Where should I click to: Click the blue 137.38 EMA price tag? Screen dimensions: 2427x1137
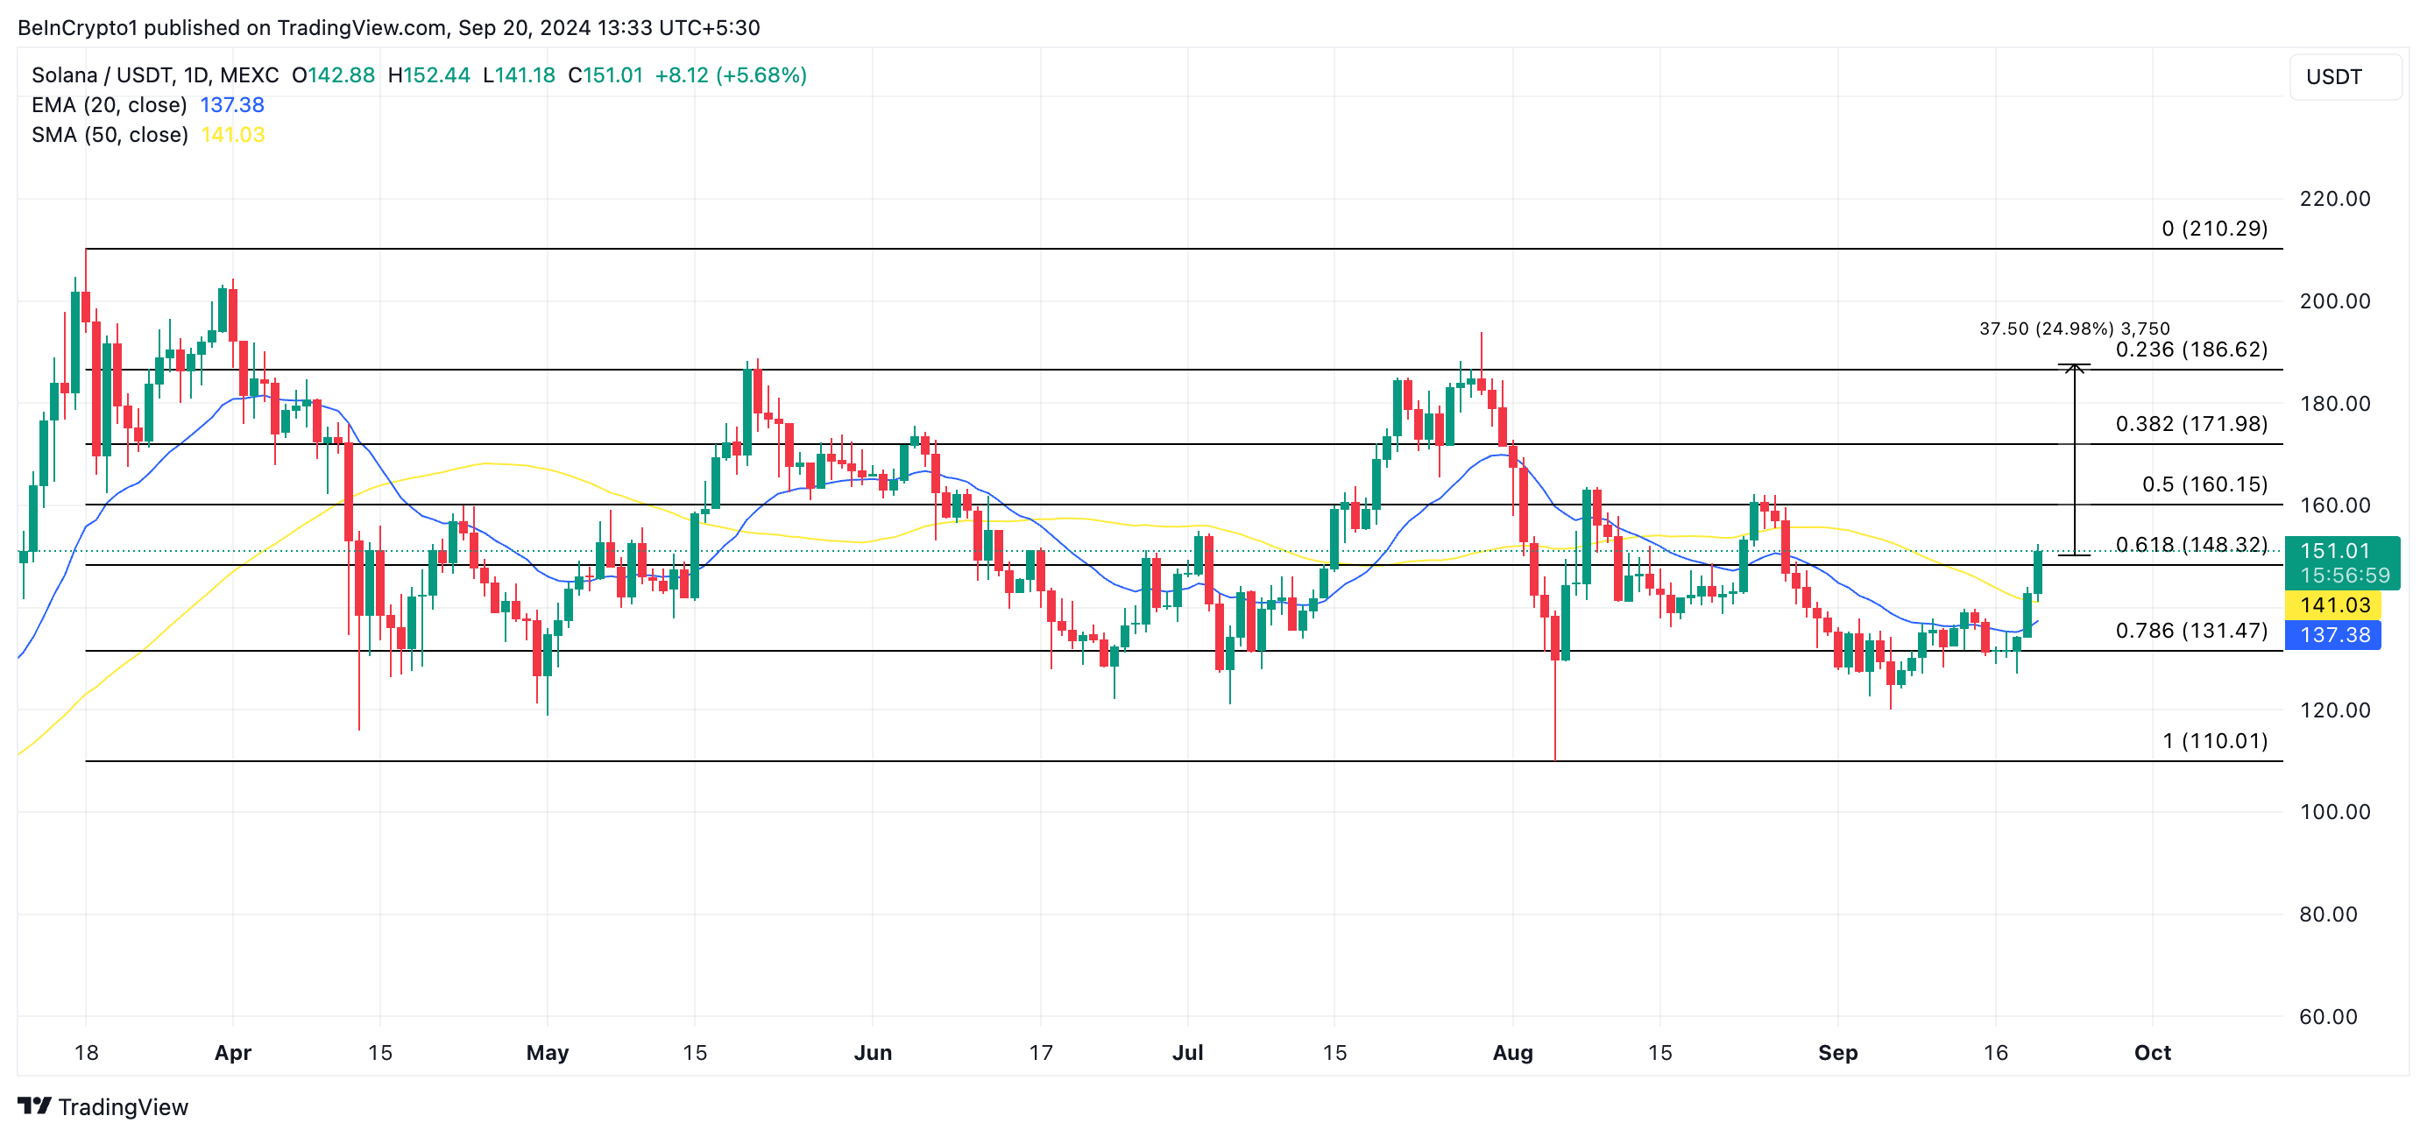tap(2334, 635)
